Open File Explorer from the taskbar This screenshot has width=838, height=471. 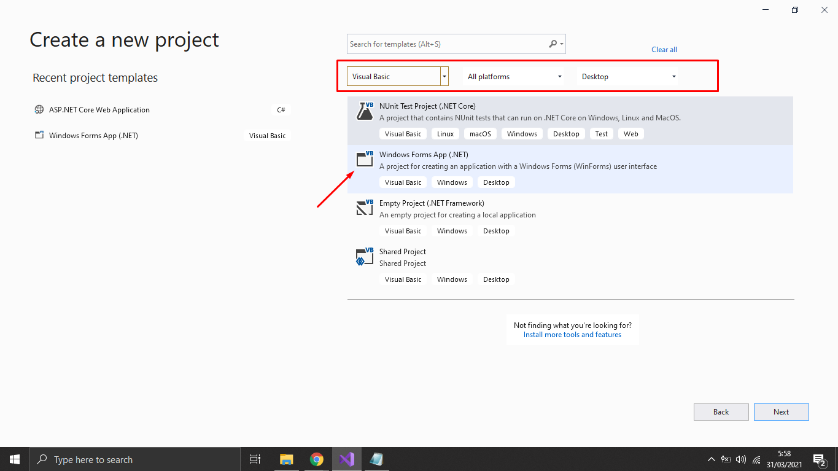click(x=286, y=459)
